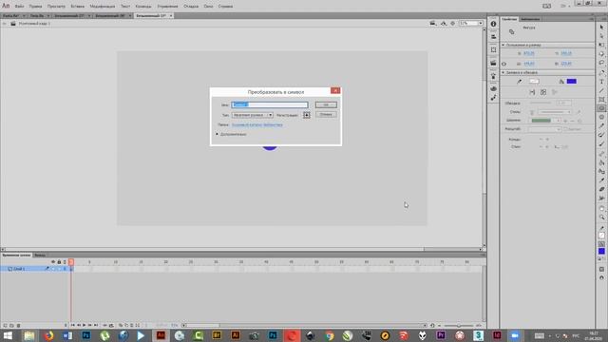Open the Help menu
Screen dimensions: 608x342
tap(225, 7)
